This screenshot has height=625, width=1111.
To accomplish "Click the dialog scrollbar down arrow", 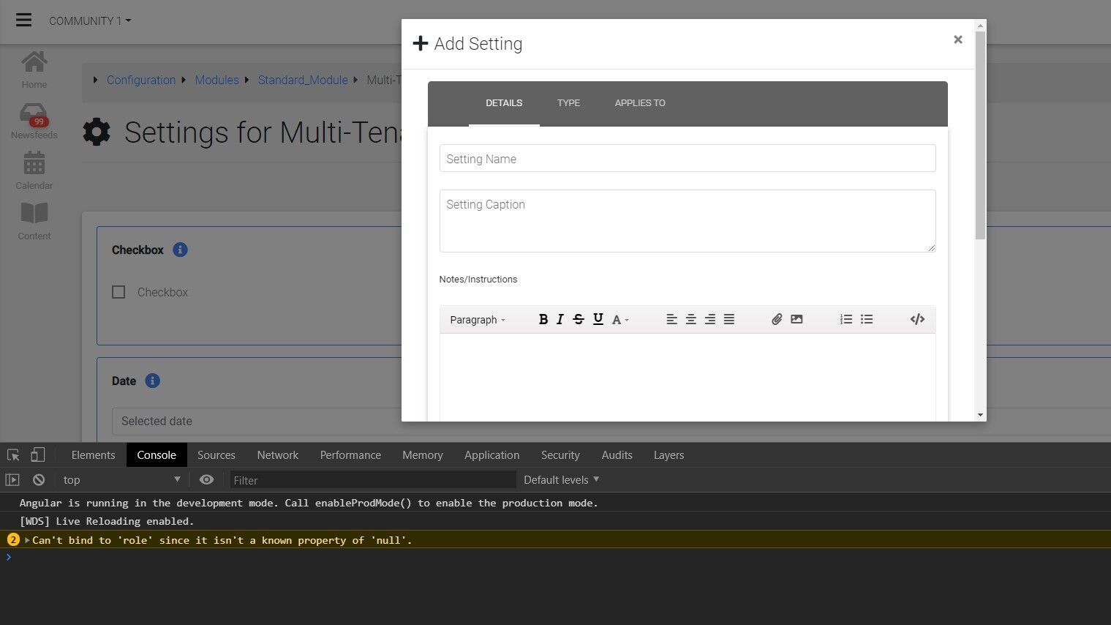I will coord(980,415).
